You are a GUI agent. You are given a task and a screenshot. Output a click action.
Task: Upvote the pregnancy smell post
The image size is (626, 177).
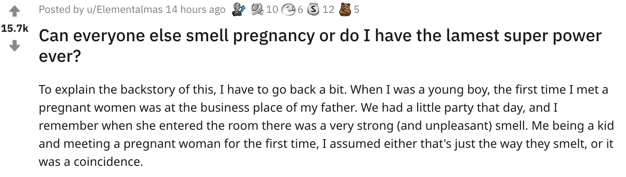[14, 11]
